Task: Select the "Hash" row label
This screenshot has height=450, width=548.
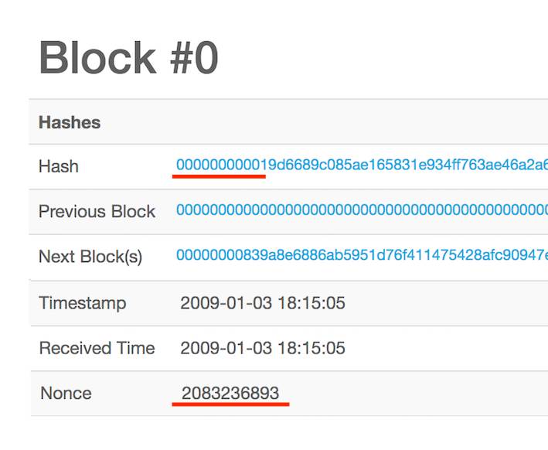Action: tap(59, 166)
